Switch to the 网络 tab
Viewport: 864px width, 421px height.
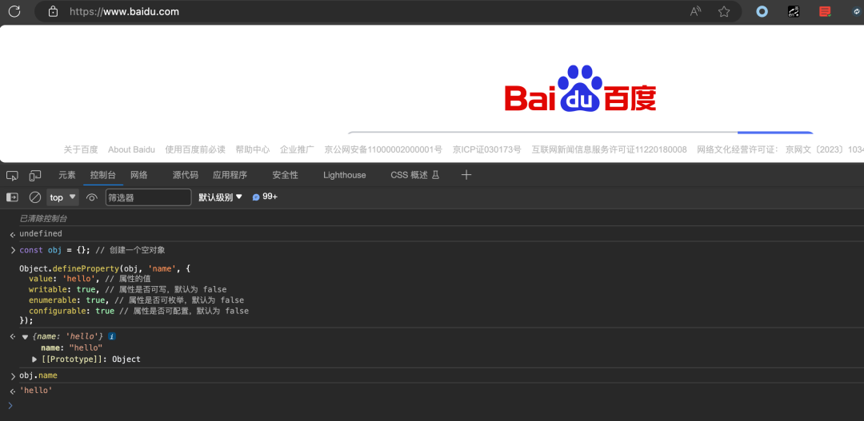(139, 175)
